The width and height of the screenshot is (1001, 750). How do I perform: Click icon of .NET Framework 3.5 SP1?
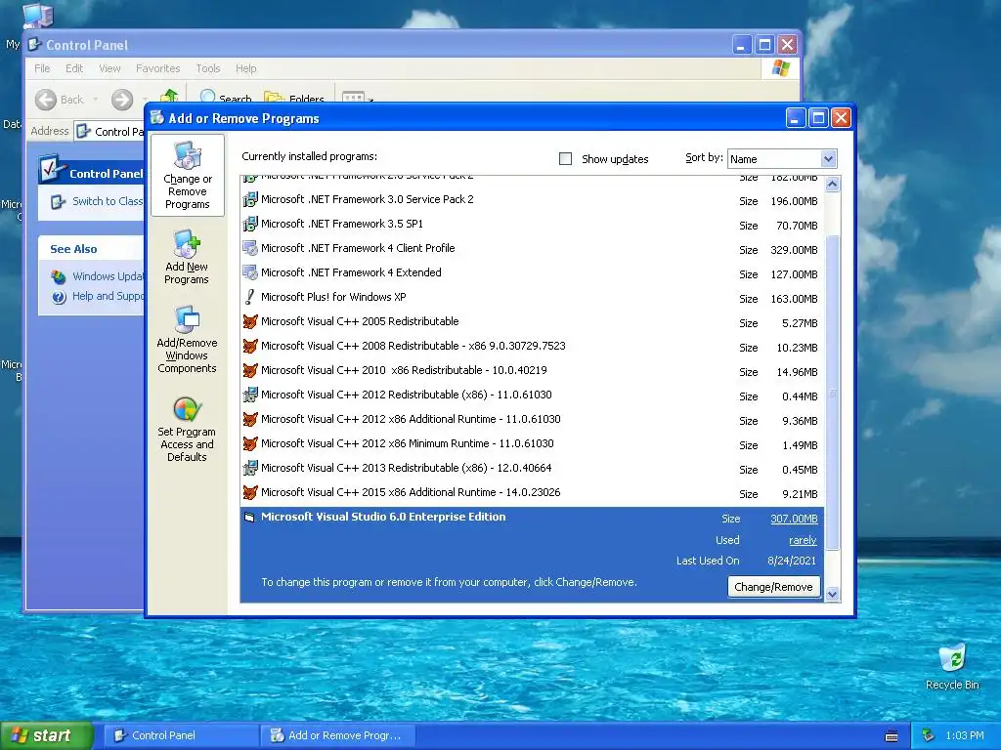point(250,224)
